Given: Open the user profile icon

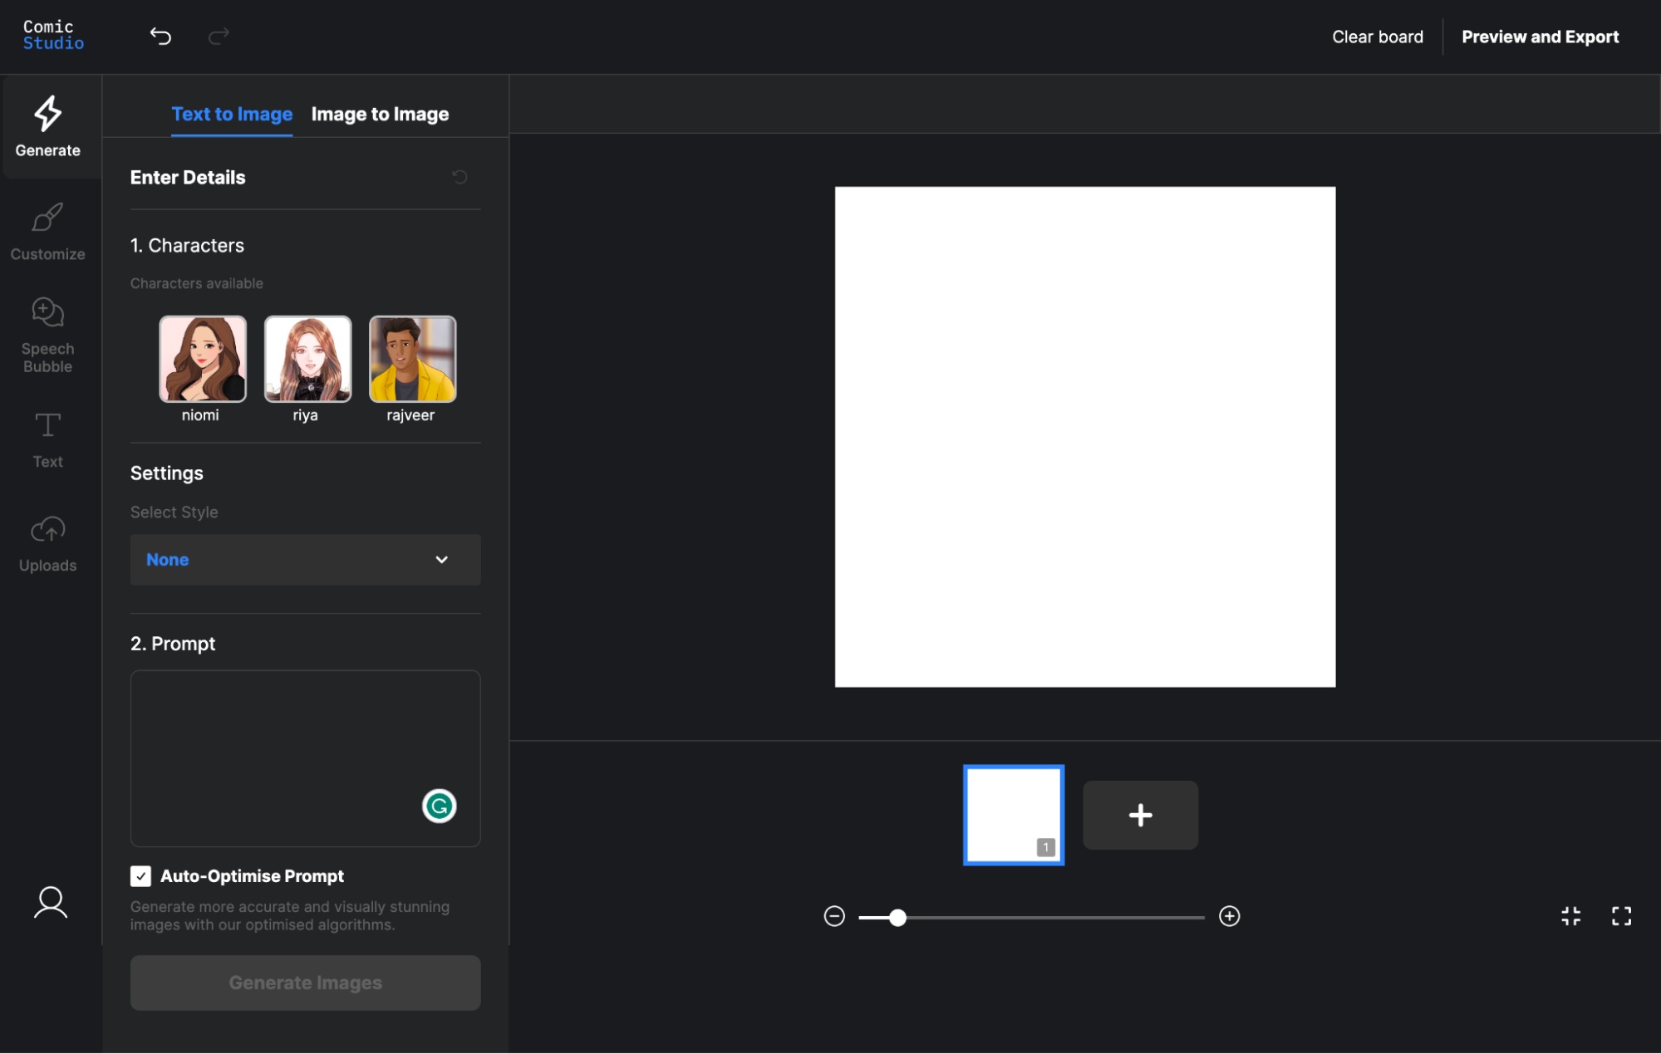Looking at the screenshot, I should 50,902.
